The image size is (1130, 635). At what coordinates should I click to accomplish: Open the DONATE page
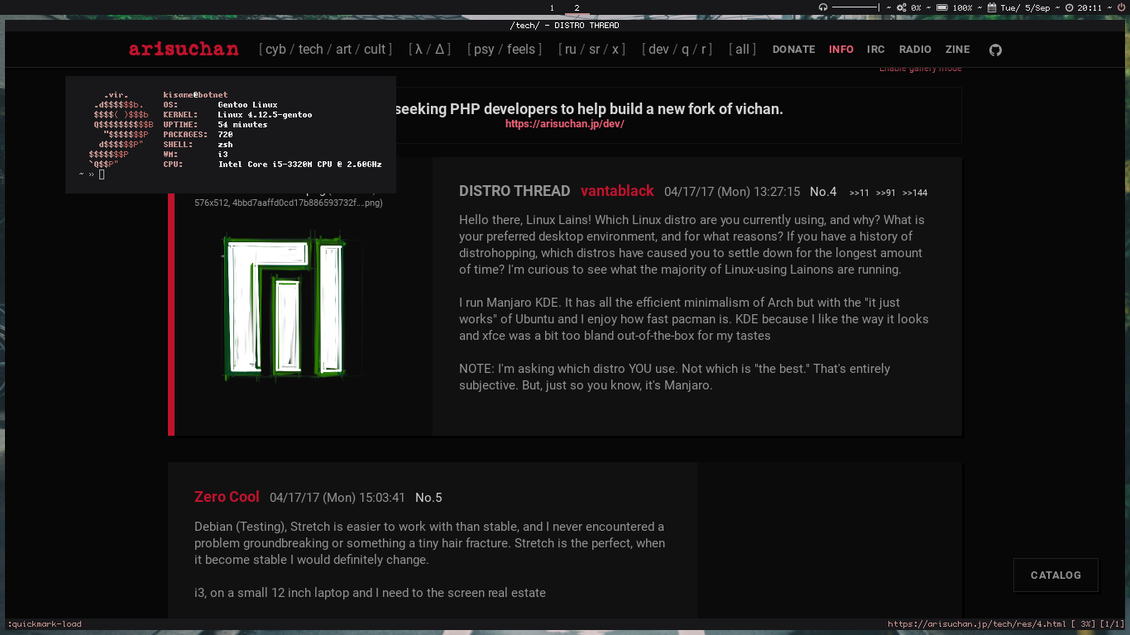pyautogui.click(x=793, y=50)
